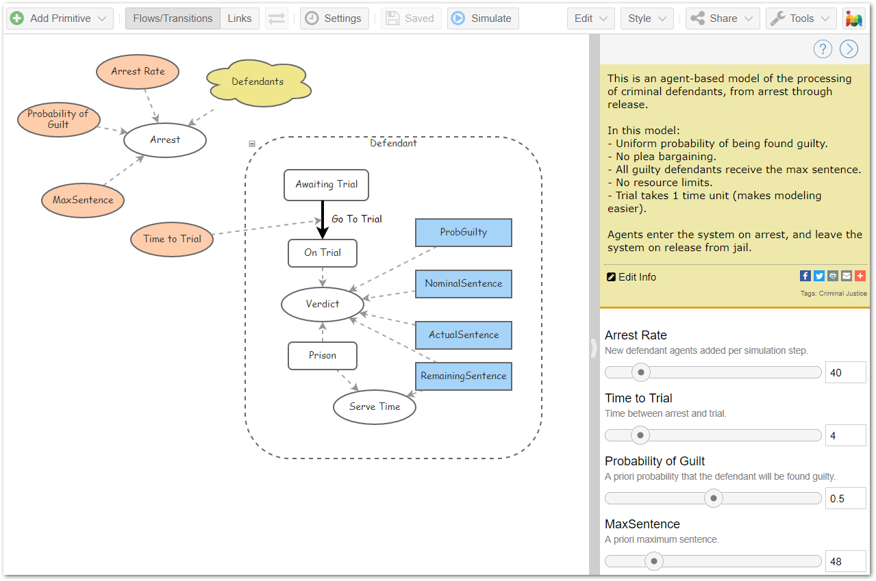Select the On Trial state
This screenshot has height=581, width=876.
(323, 253)
